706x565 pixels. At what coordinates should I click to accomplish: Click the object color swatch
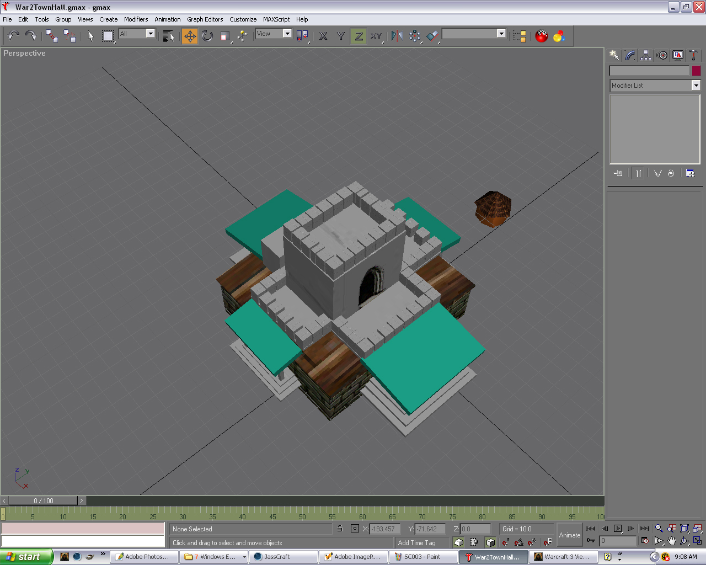tap(696, 71)
